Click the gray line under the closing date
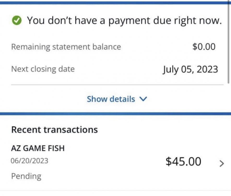231x196 pixels. point(117,85)
